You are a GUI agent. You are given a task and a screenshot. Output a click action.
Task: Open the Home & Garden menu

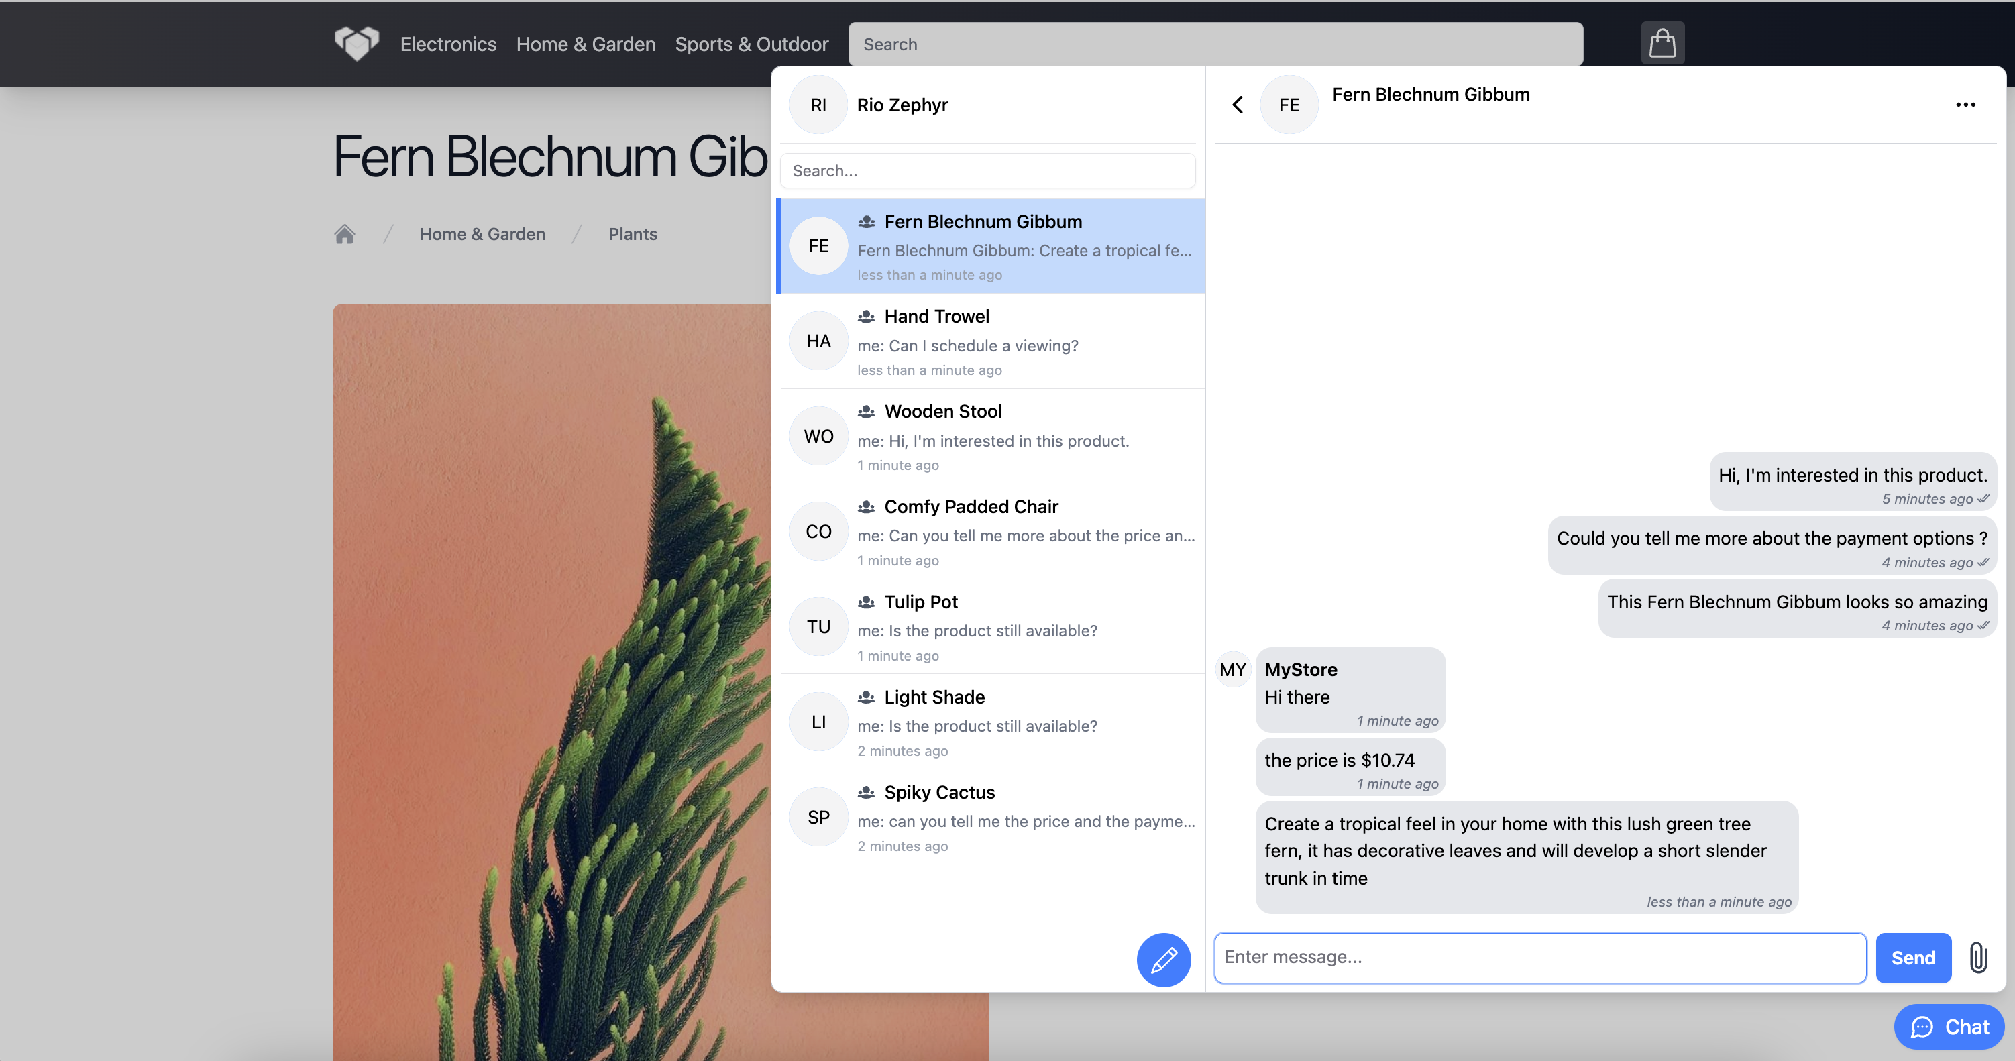coord(586,44)
